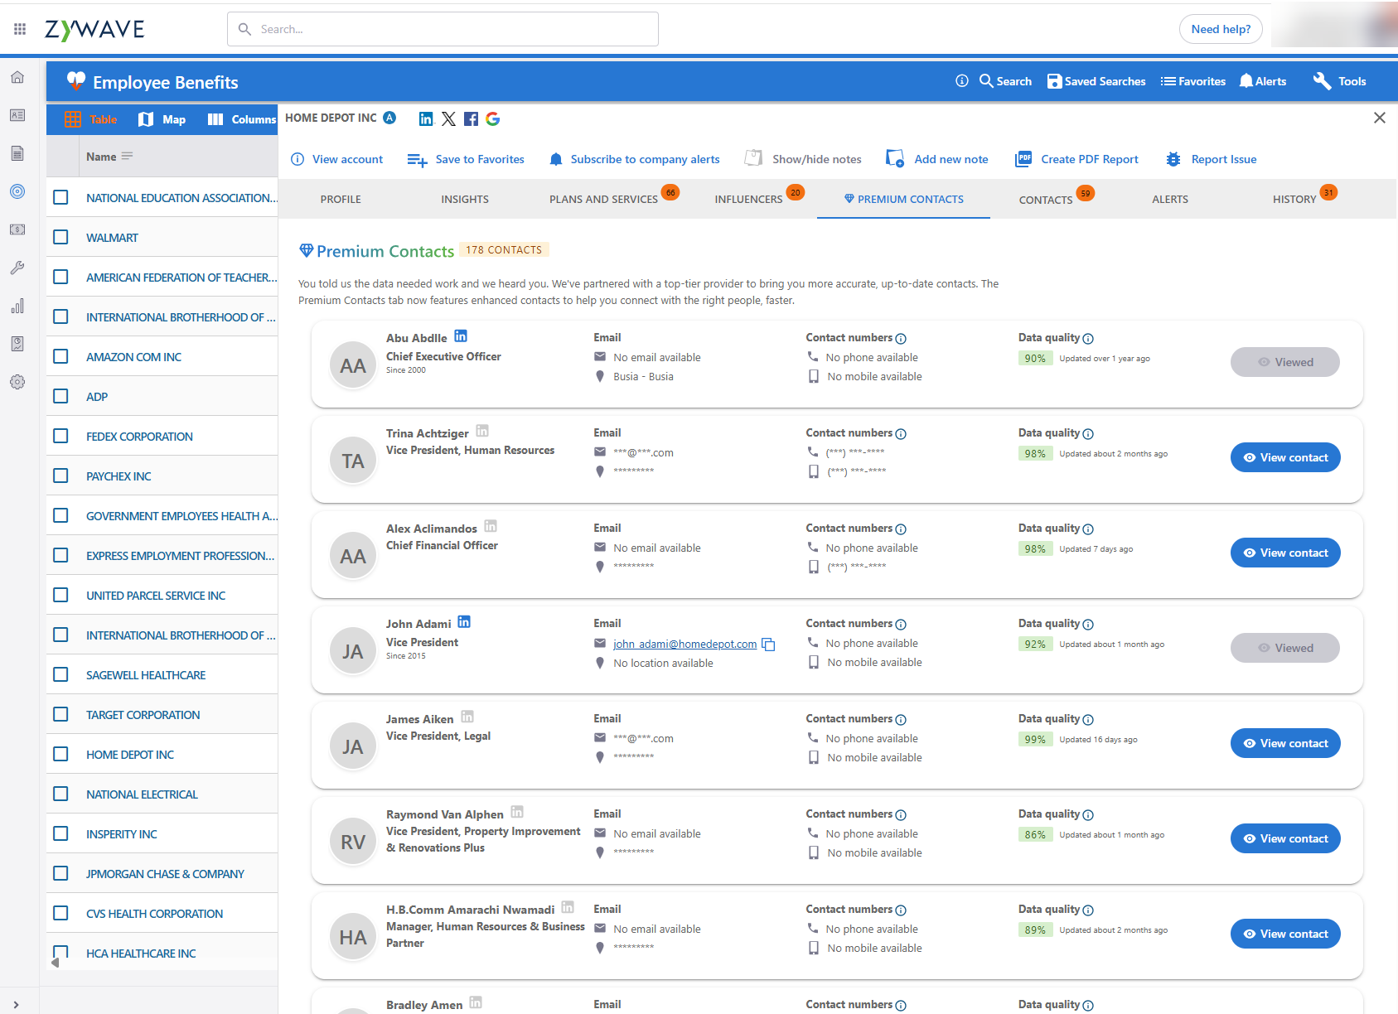
Task: Open the INFLUENCERS tab
Action: [748, 199]
